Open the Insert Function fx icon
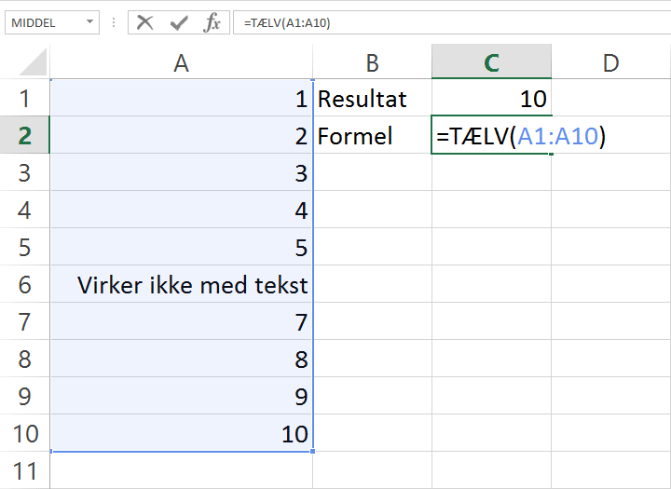The width and height of the screenshot is (671, 489). pos(212,22)
